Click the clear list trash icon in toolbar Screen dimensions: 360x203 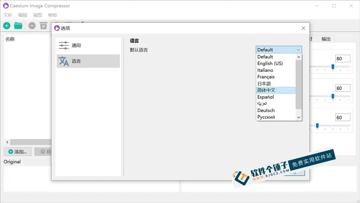(43, 26)
